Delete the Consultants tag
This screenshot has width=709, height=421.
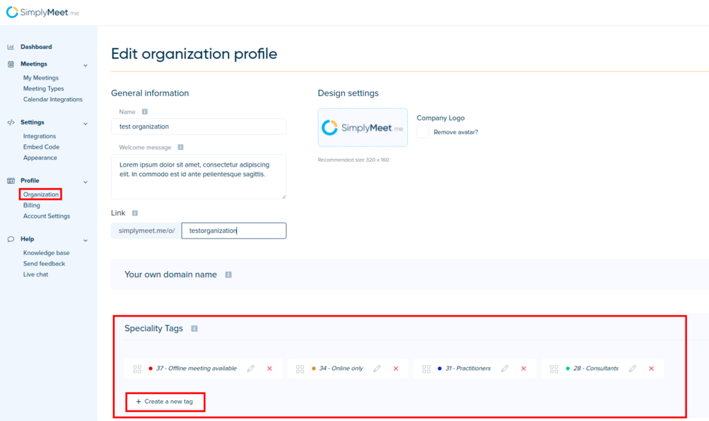pos(652,368)
